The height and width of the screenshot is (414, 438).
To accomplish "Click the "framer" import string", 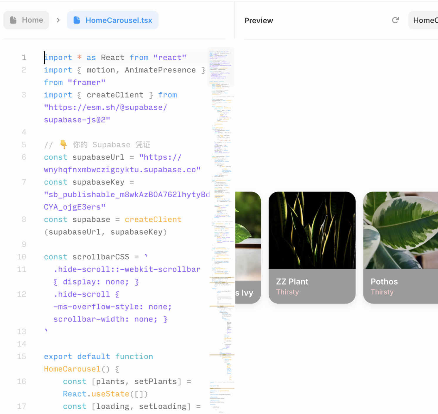I will pyautogui.click(x=87, y=83).
